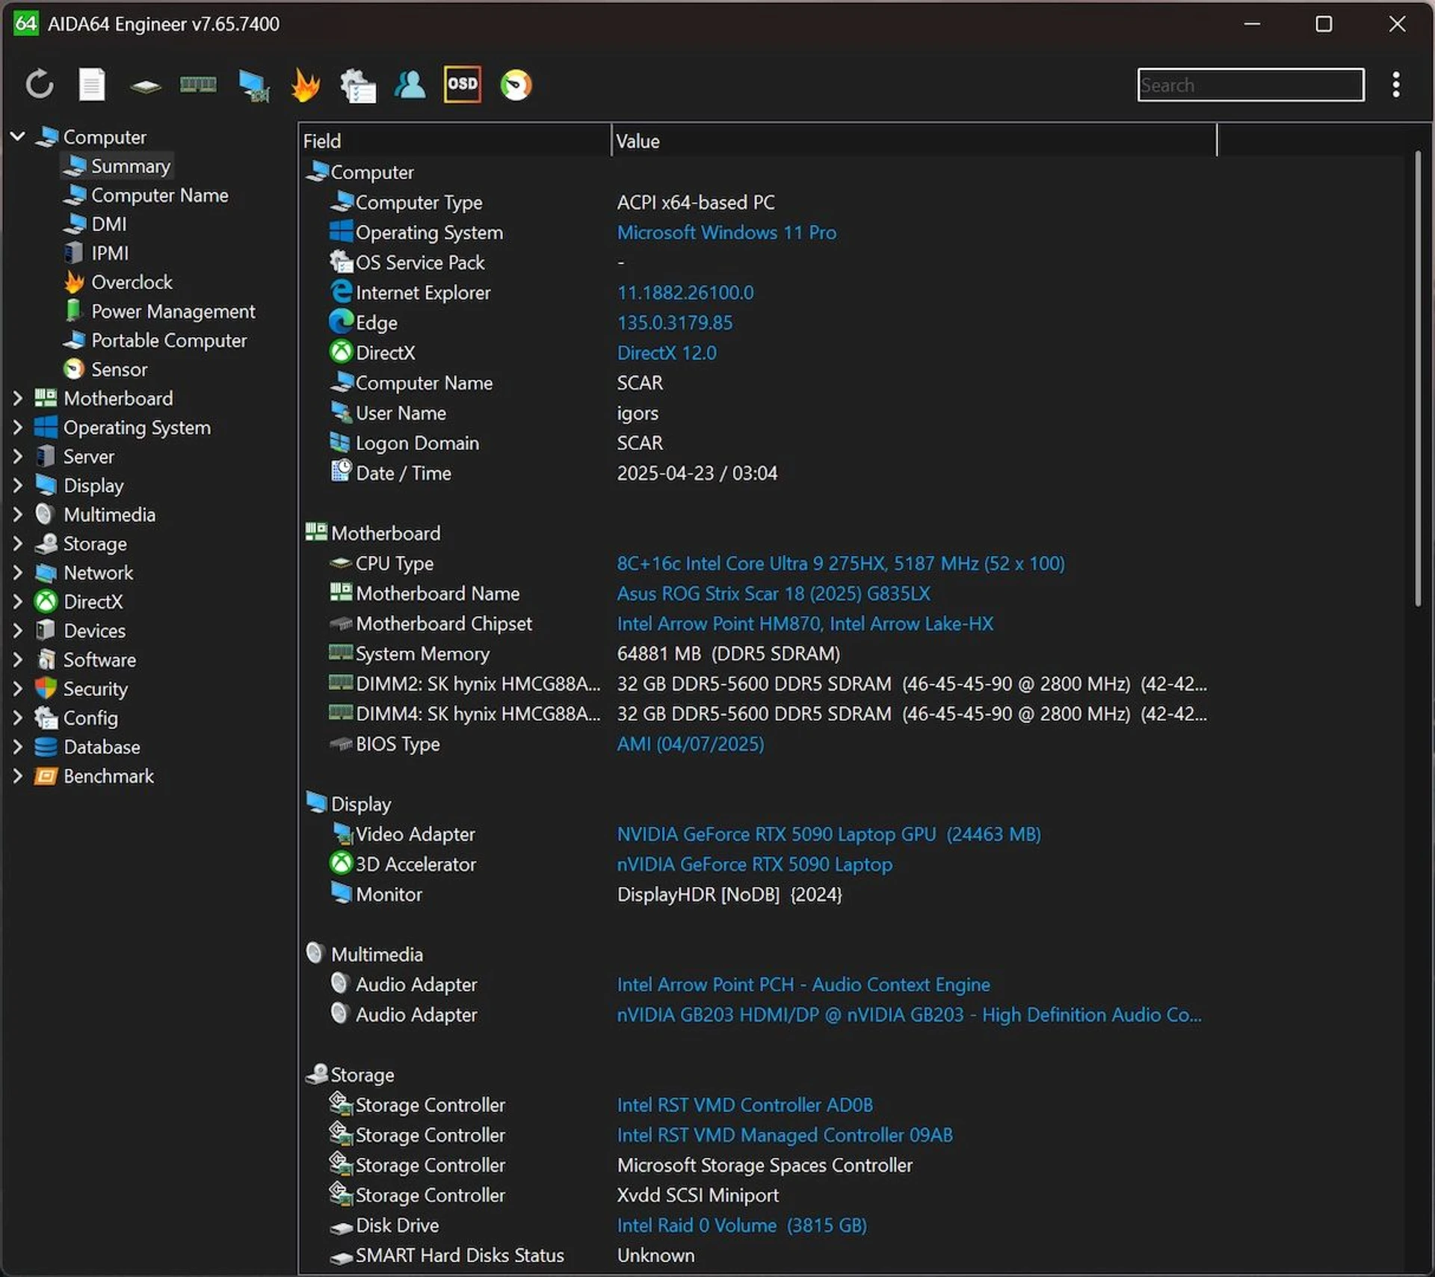Select the Database category in the sidebar
Image resolution: width=1435 pixels, height=1277 pixels.
coord(87,747)
